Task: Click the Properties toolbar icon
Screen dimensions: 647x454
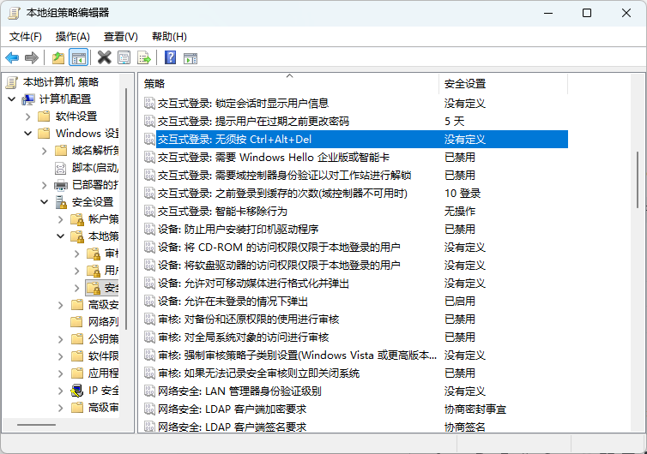Action: coord(124,57)
